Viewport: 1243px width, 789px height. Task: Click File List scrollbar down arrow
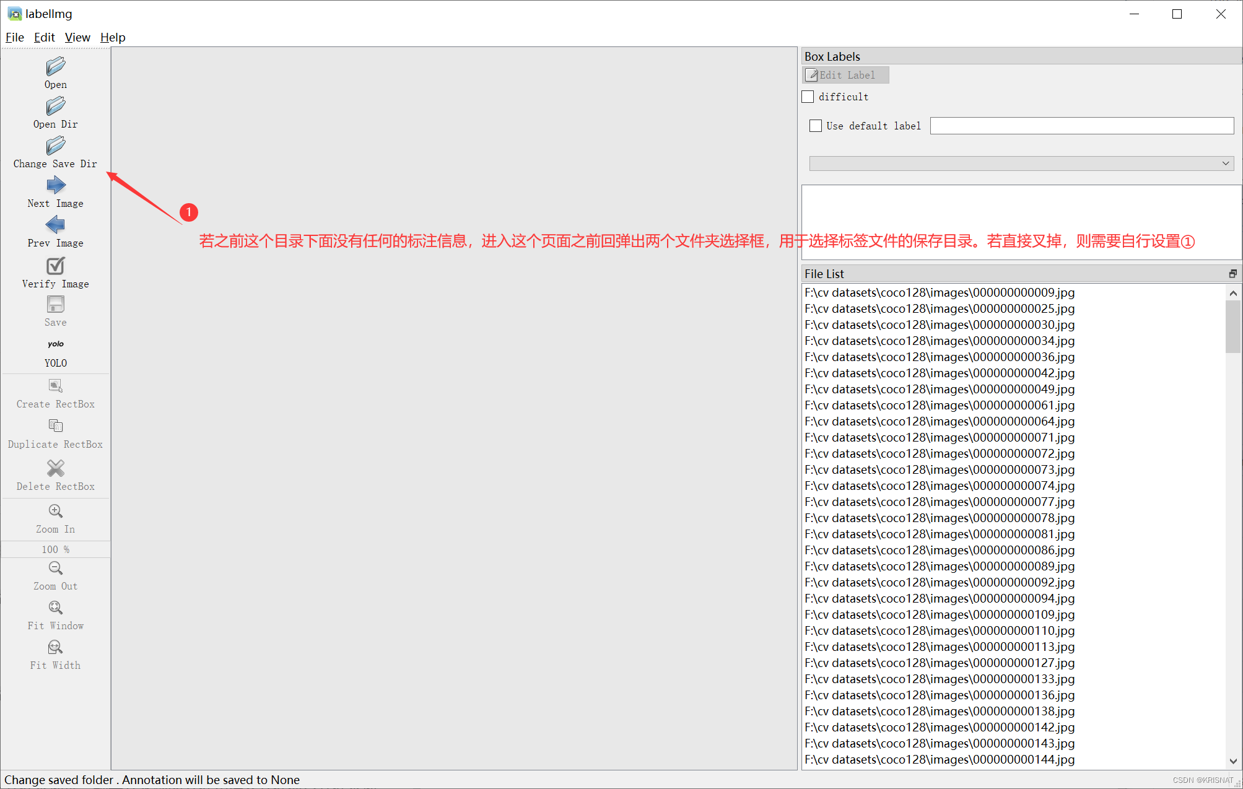coord(1232,761)
